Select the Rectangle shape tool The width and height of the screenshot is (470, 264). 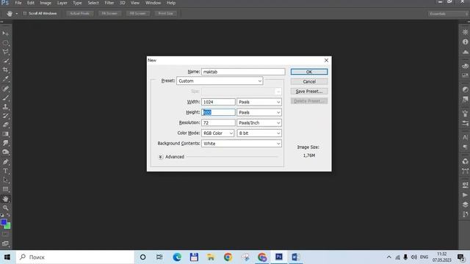[x=5, y=189]
